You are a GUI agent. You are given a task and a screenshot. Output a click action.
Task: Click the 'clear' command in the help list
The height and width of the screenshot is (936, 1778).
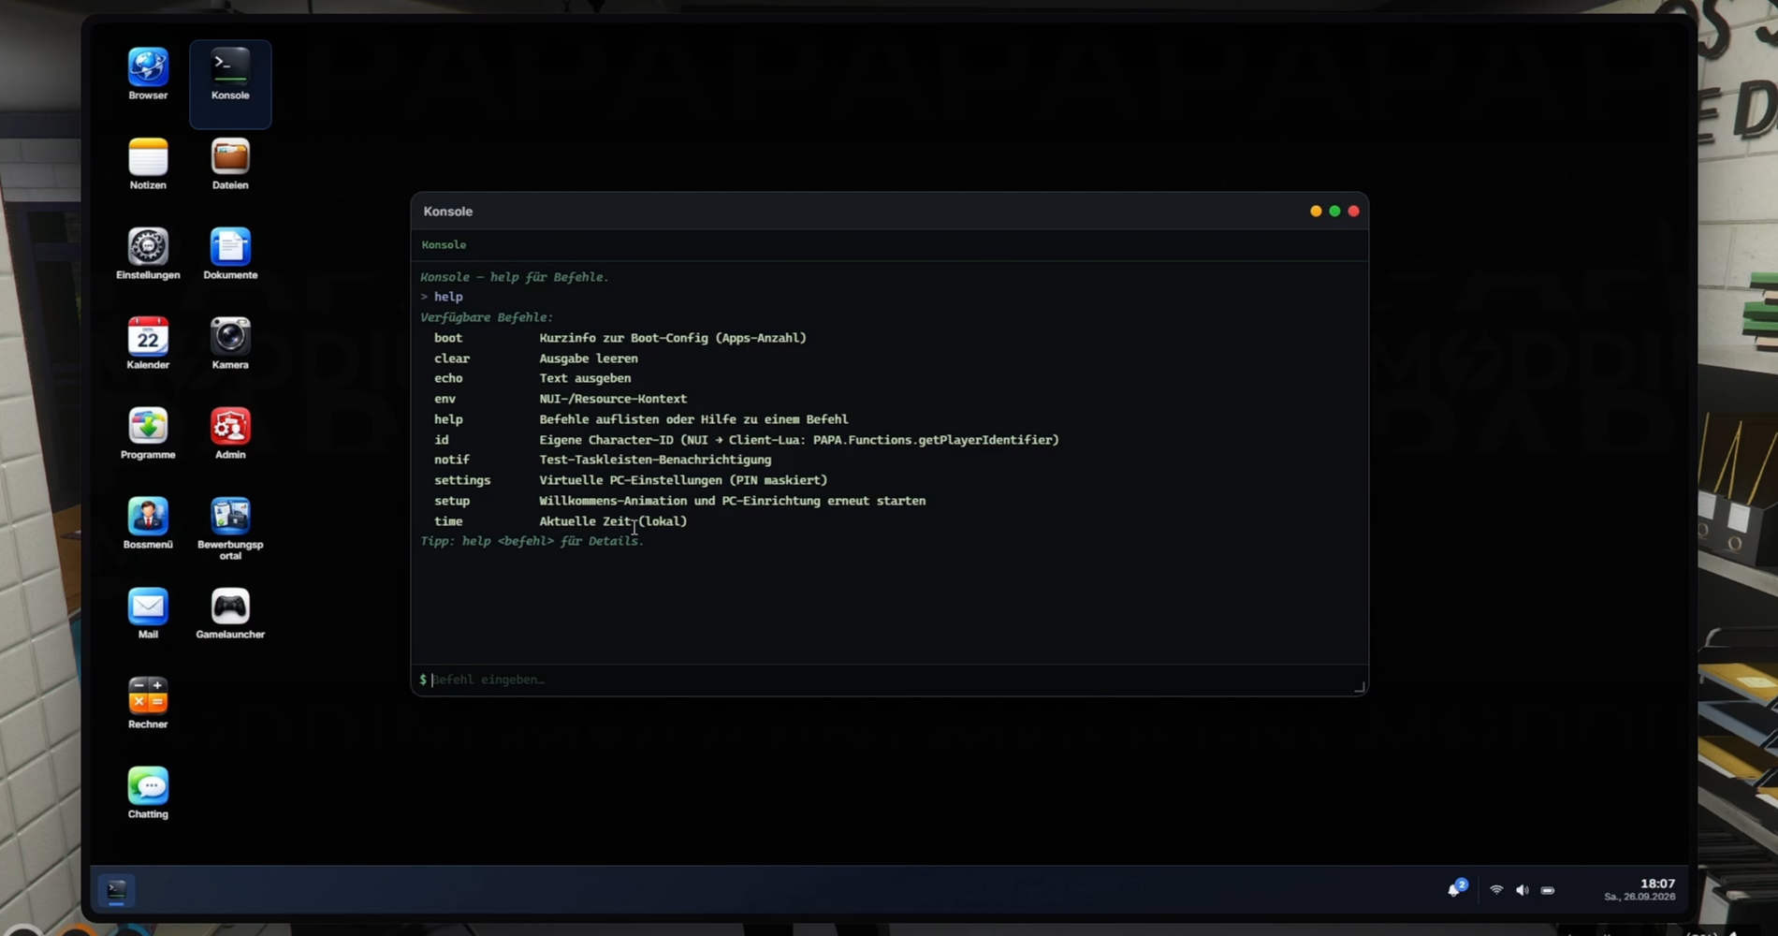tap(452, 358)
